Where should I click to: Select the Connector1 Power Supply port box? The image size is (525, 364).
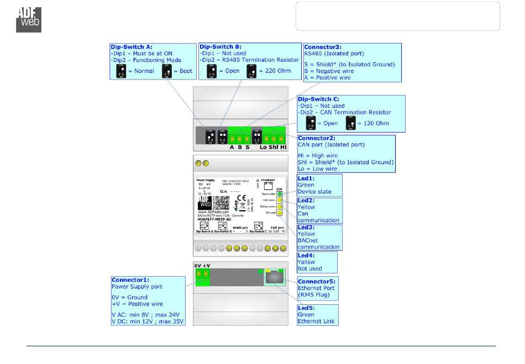(x=148, y=300)
